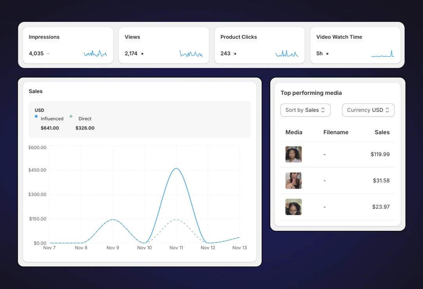Click the $641.00 Influenced total
The image size is (423, 289).
50,128
